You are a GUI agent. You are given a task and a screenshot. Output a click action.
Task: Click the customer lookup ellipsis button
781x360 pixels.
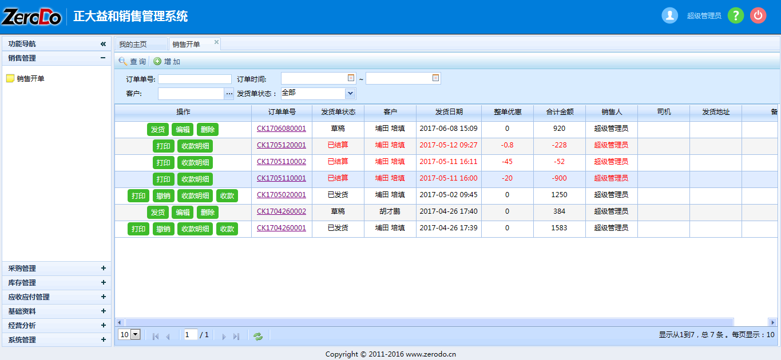[x=229, y=93]
